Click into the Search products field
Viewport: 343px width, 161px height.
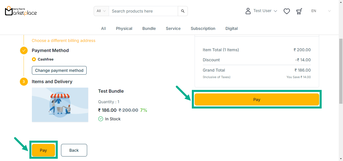coord(143,11)
